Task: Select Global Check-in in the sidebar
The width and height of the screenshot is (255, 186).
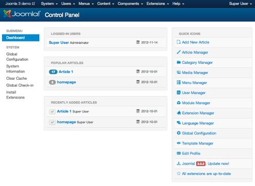Action: click(20, 85)
